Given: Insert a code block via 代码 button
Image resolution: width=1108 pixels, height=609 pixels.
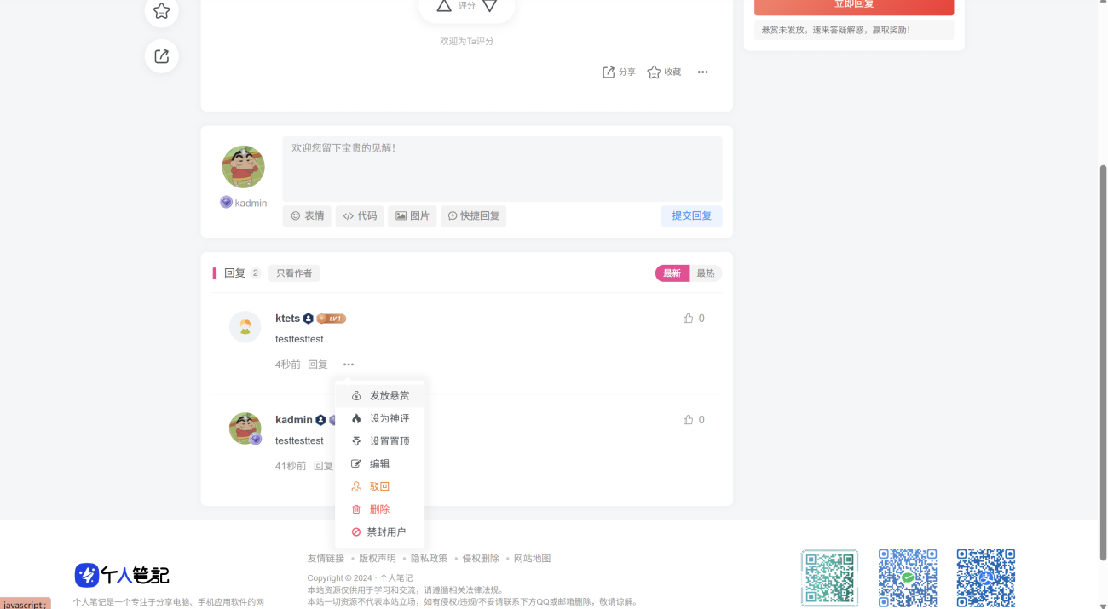Looking at the screenshot, I should point(360,216).
